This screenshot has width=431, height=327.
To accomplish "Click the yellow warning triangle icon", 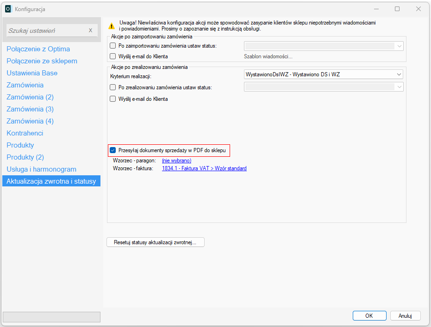I will (x=111, y=26).
